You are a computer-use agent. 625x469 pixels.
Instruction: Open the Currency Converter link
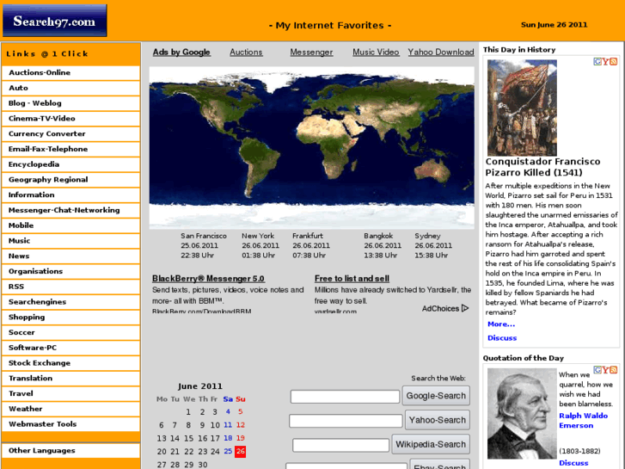[71, 133]
